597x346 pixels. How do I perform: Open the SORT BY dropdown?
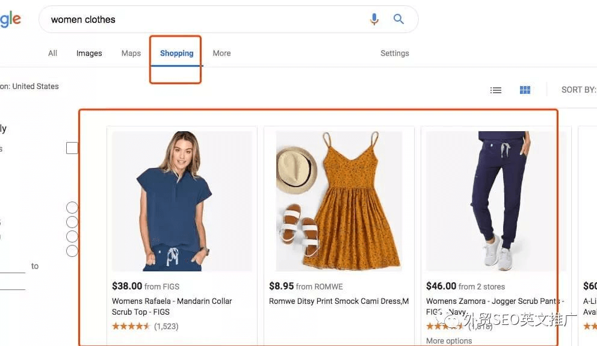[578, 90]
